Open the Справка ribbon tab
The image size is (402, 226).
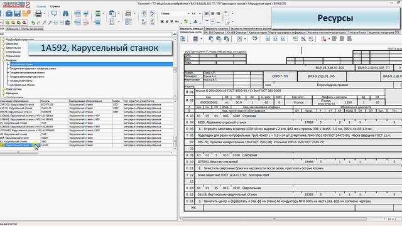55,6
